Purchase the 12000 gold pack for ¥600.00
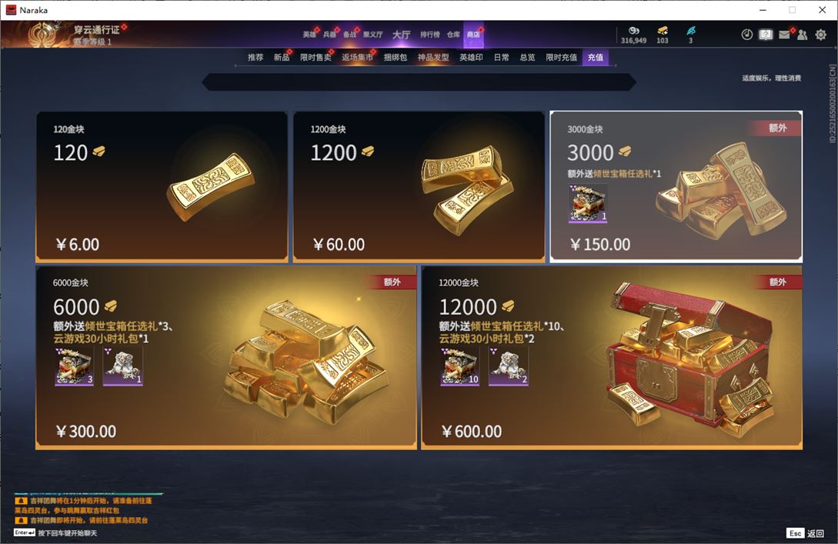The height and width of the screenshot is (544, 838). (612, 358)
